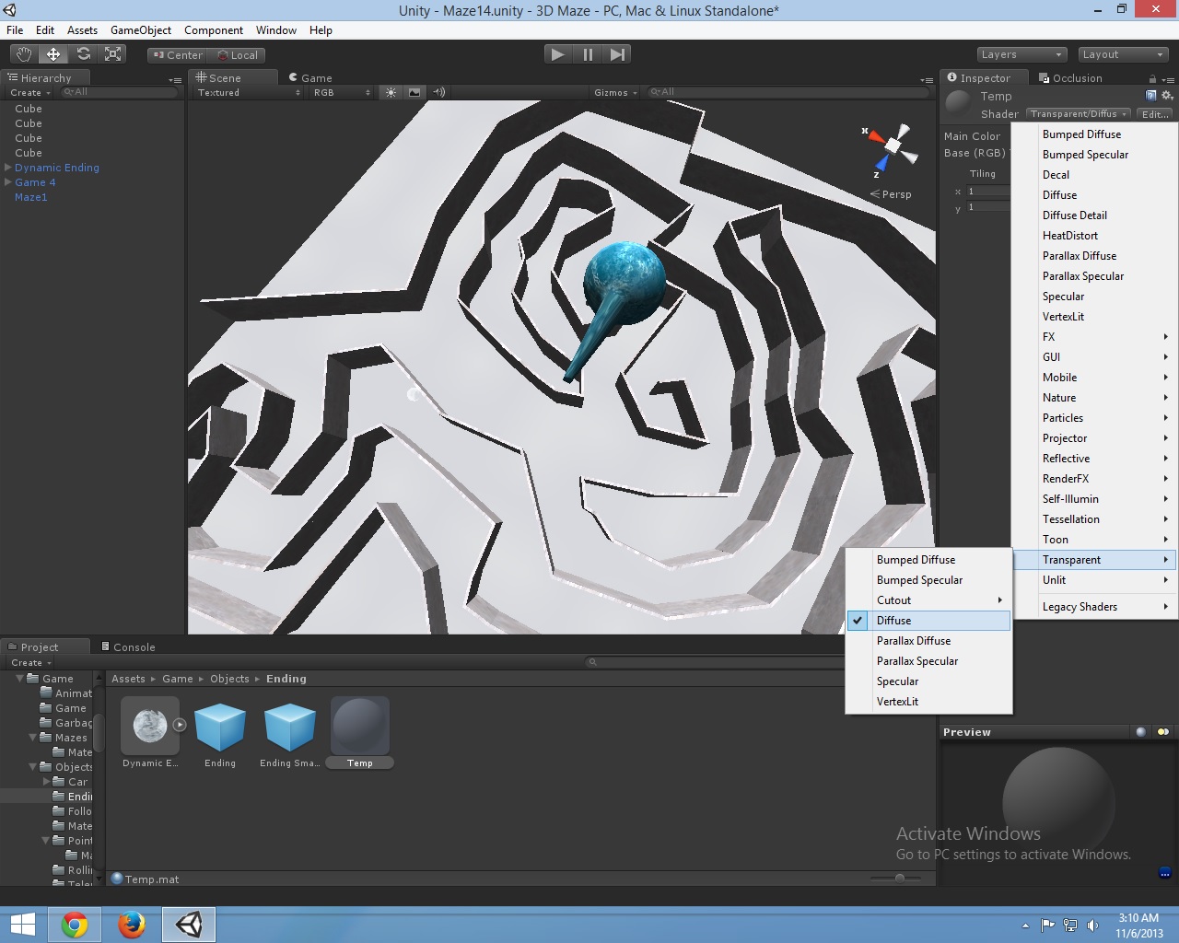Open the Assets menu
1179x943 pixels.
(x=82, y=30)
